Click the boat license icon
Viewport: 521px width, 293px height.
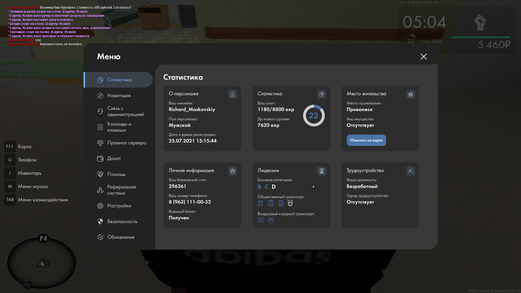tap(271, 220)
